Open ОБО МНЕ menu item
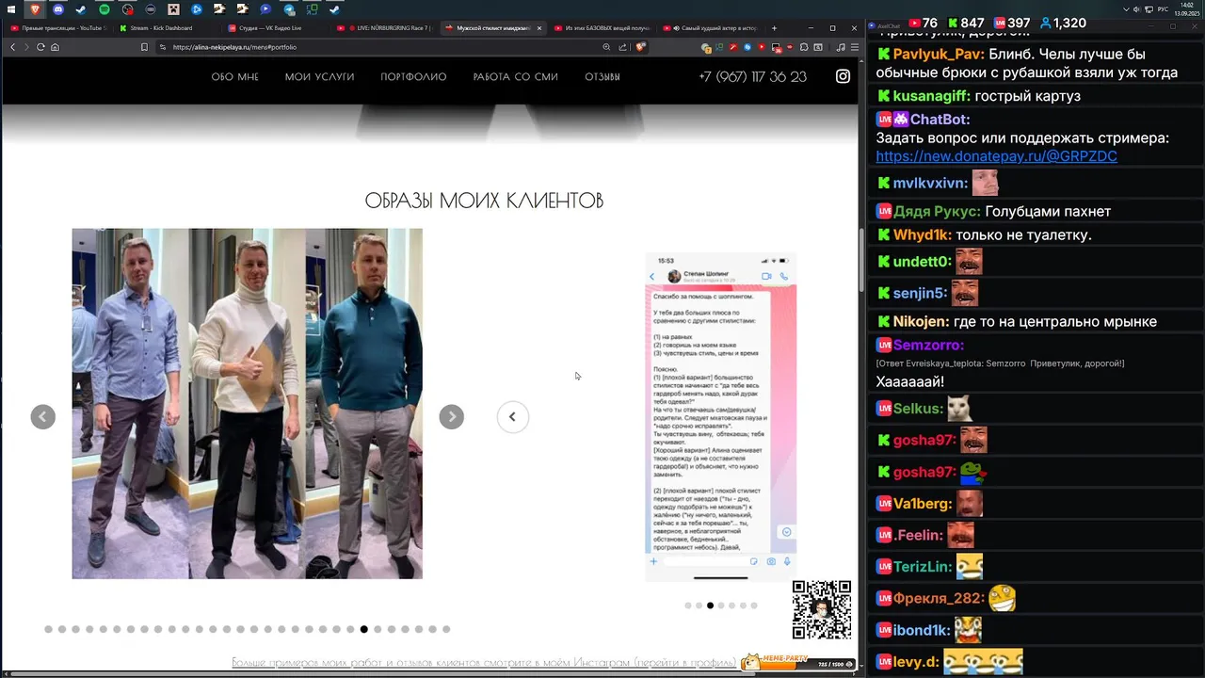 coord(235,77)
